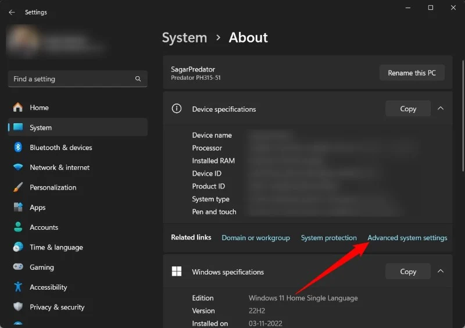Select the Network & internet icon
The width and height of the screenshot is (465, 328).
click(18, 167)
